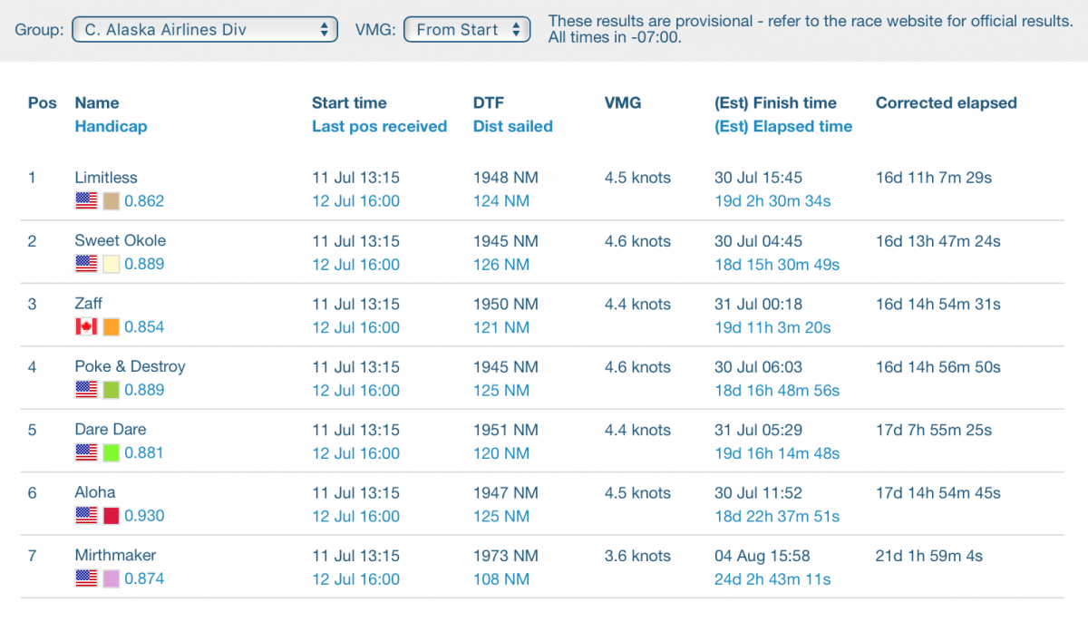
Task: Click the US flag icon under Aloha
Action: click(86, 516)
